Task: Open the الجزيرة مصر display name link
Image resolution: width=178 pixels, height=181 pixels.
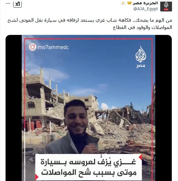Action: pos(145,3)
